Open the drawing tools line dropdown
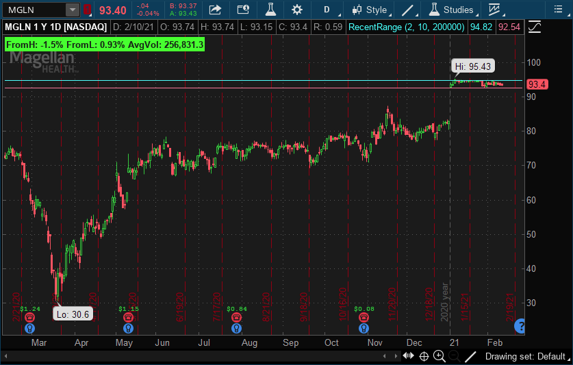 click(x=409, y=10)
